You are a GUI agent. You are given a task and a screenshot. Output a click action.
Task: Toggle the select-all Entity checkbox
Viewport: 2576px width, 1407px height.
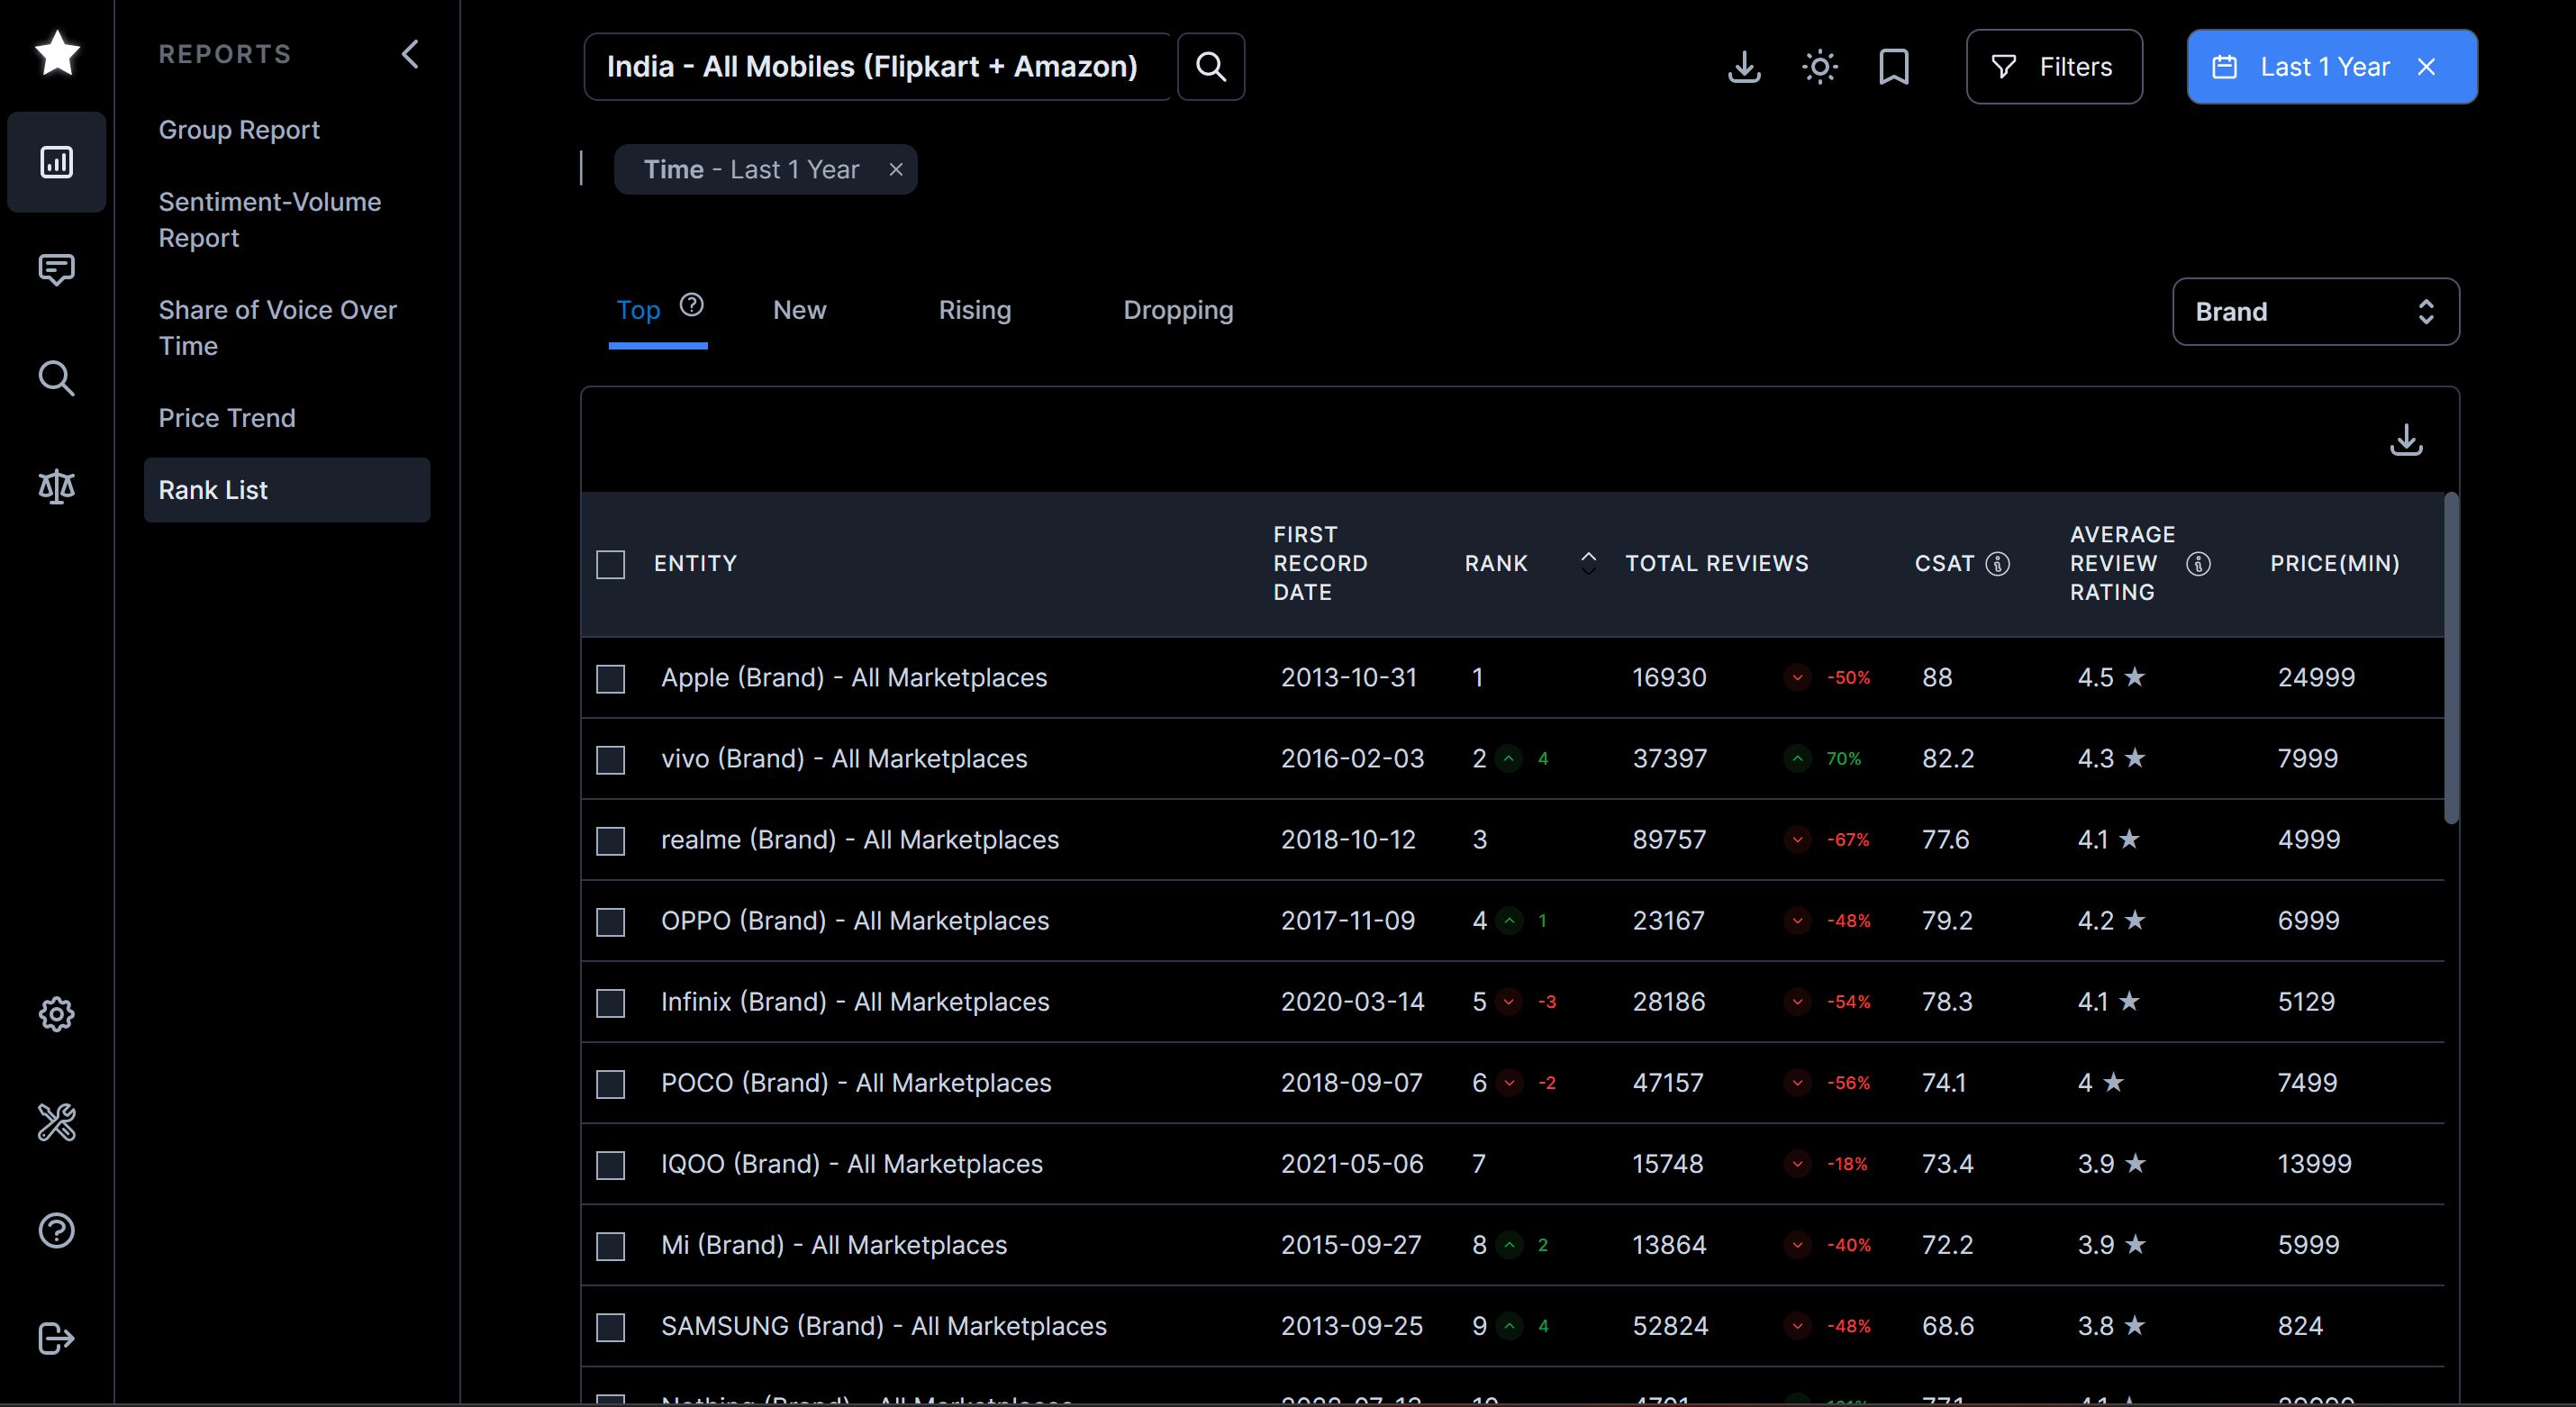[610, 564]
